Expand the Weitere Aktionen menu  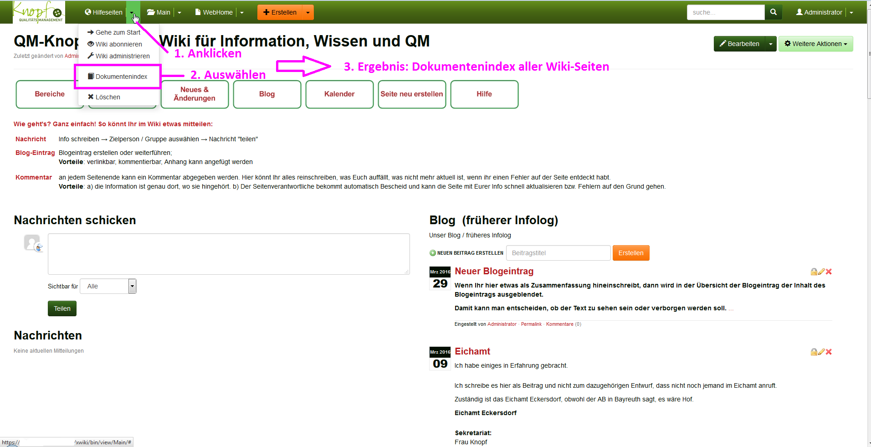[815, 44]
